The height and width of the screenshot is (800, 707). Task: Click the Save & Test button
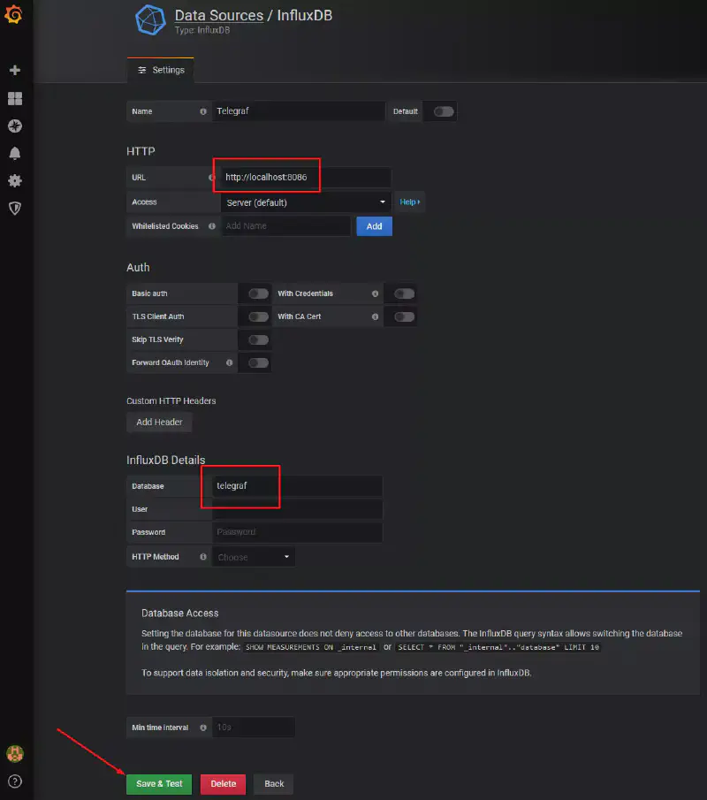[159, 783]
